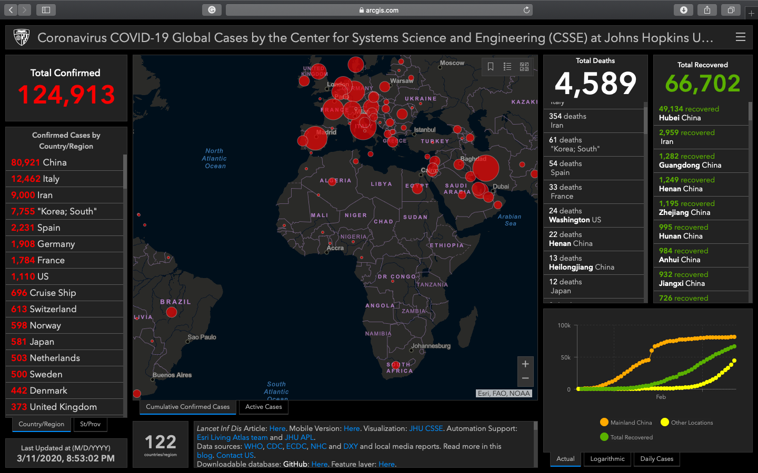Open the Safari downloads list

(683, 9)
